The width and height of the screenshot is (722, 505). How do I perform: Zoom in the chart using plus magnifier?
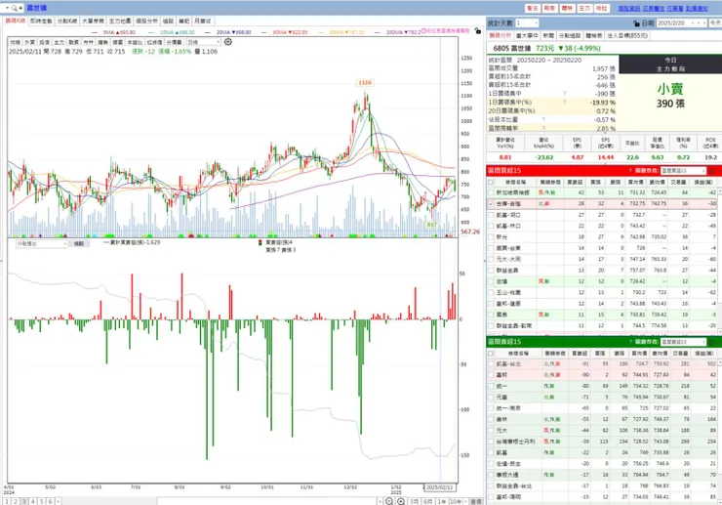(x=401, y=501)
